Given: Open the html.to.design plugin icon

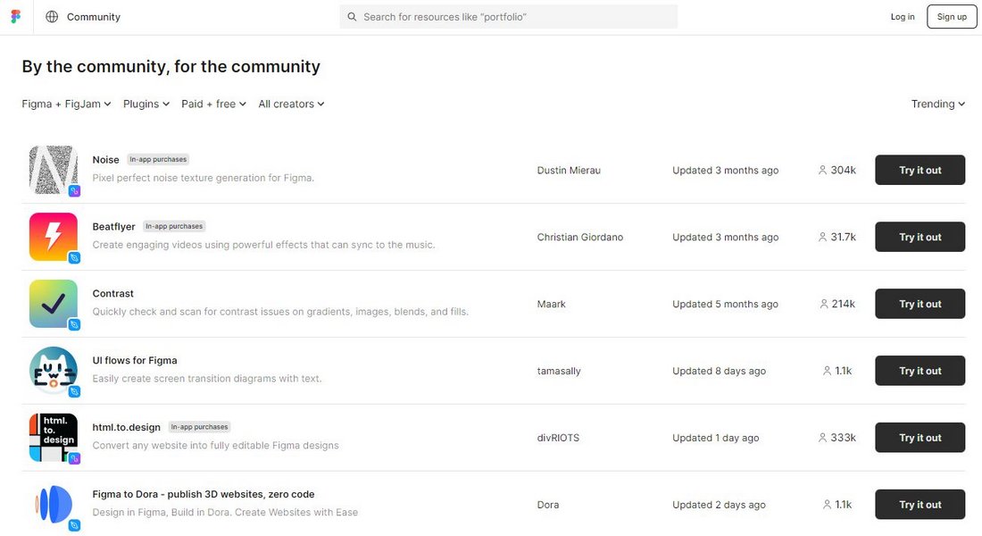Looking at the screenshot, I should (54, 438).
